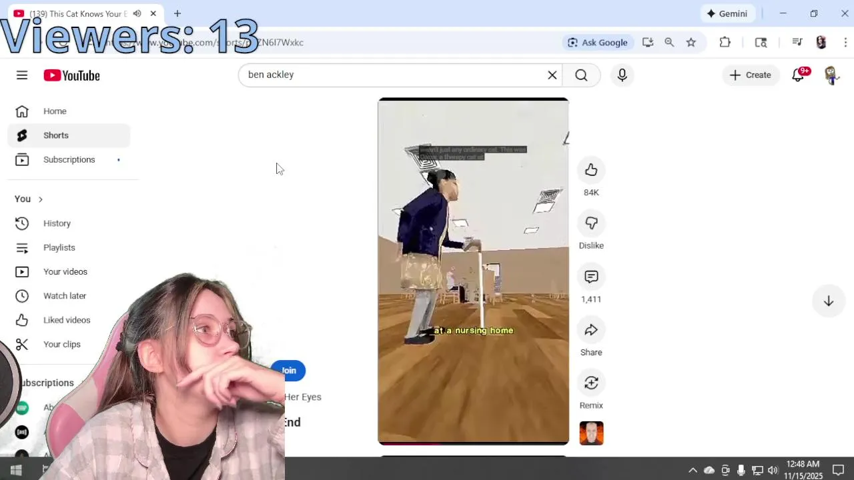
Task: Mute the tab audio icon
Action: (x=137, y=13)
